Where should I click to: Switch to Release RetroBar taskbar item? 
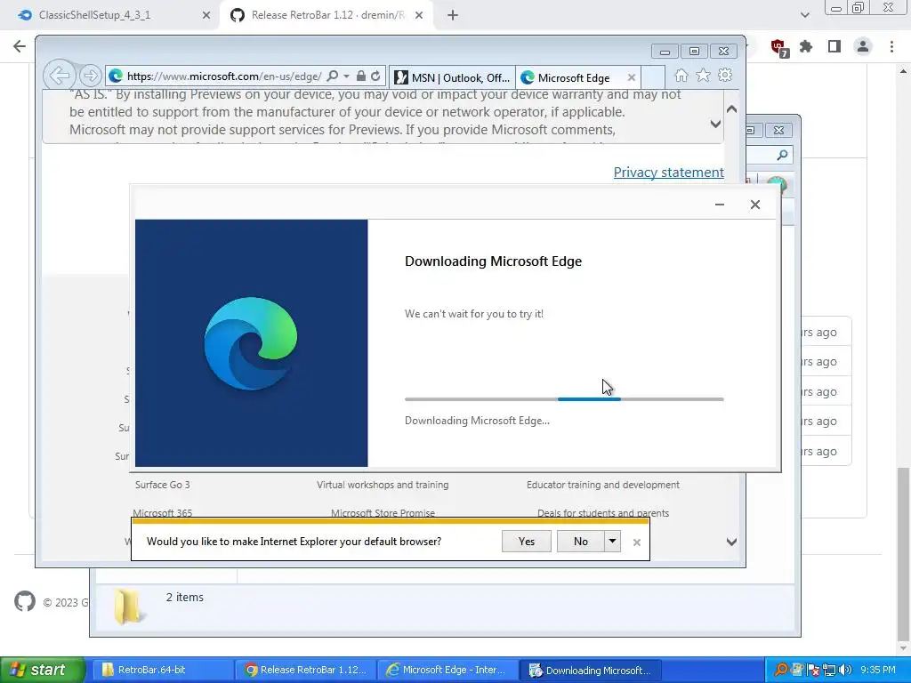(x=306, y=670)
